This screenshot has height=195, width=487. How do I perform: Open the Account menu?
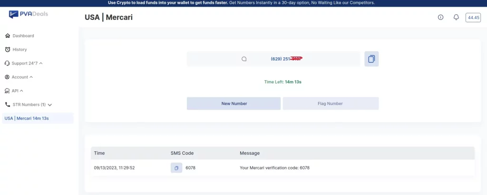pyautogui.click(x=19, y=77)
